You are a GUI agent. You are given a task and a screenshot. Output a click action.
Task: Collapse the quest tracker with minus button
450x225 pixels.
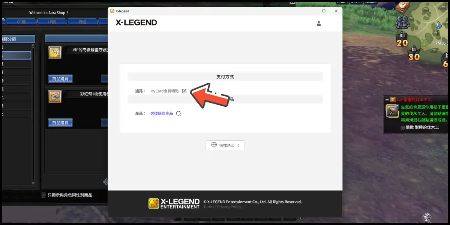(387, 100)
